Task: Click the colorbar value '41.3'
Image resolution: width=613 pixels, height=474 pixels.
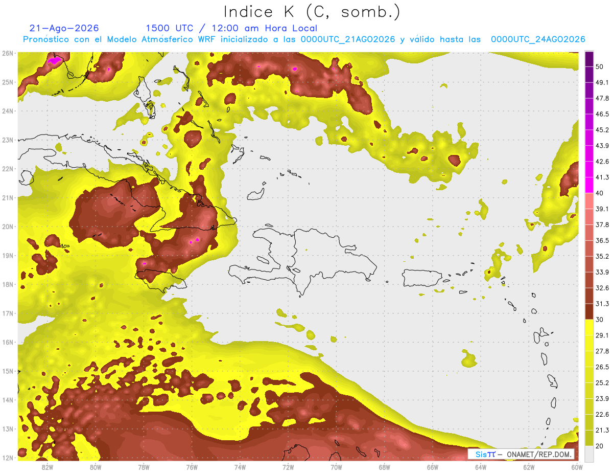Action: pos(603,177)
